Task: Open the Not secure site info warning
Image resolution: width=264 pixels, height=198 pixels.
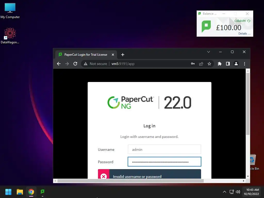Action: 95,64
